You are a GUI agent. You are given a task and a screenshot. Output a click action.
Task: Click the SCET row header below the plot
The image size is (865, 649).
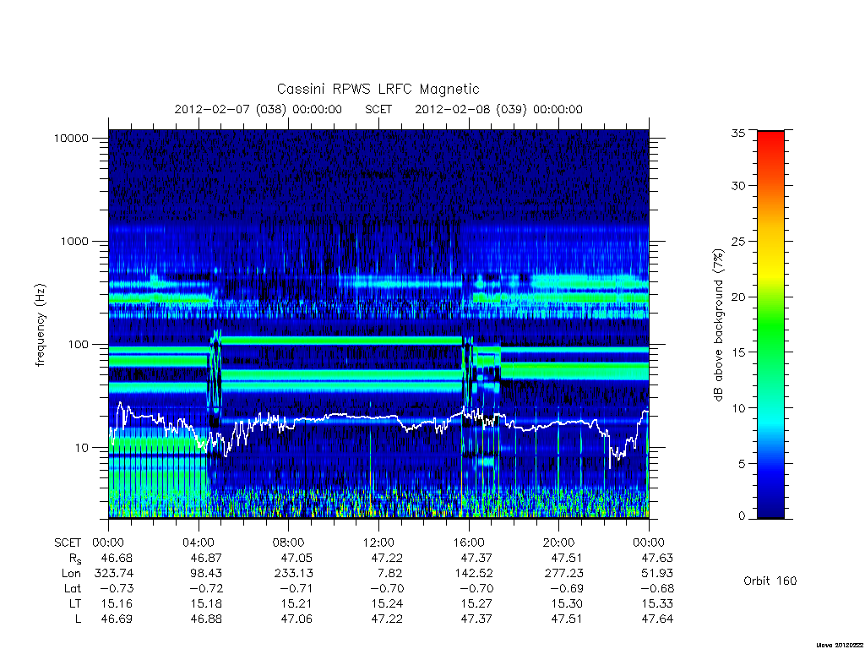point(68,543)
